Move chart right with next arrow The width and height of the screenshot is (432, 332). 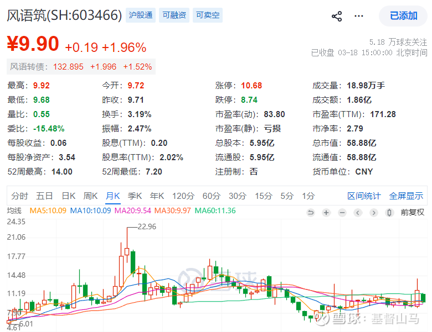374,213
